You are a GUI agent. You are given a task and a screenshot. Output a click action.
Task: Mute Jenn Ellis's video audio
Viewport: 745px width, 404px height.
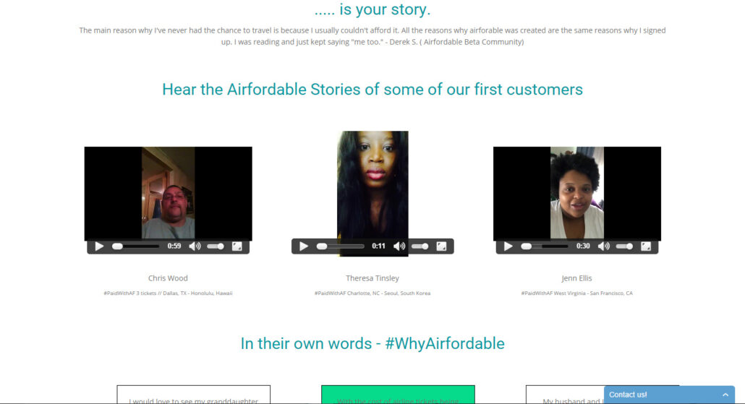(x=604, y=246)
